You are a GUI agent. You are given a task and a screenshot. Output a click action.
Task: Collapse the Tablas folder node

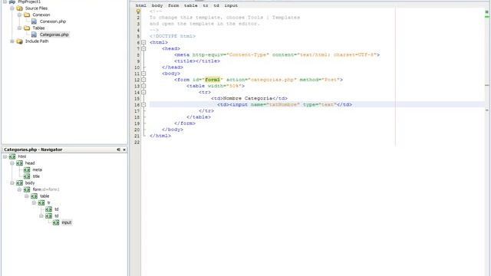click(19, 28)
